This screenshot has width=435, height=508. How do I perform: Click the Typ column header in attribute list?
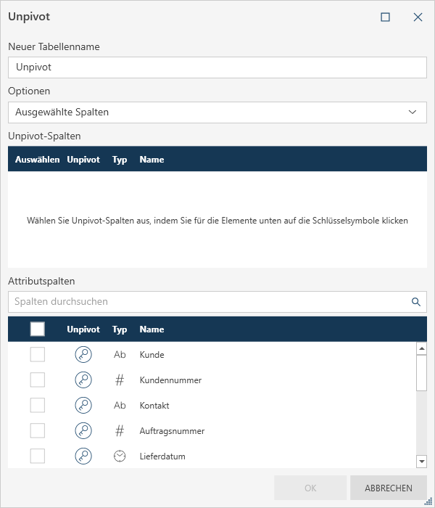point(120,329)
